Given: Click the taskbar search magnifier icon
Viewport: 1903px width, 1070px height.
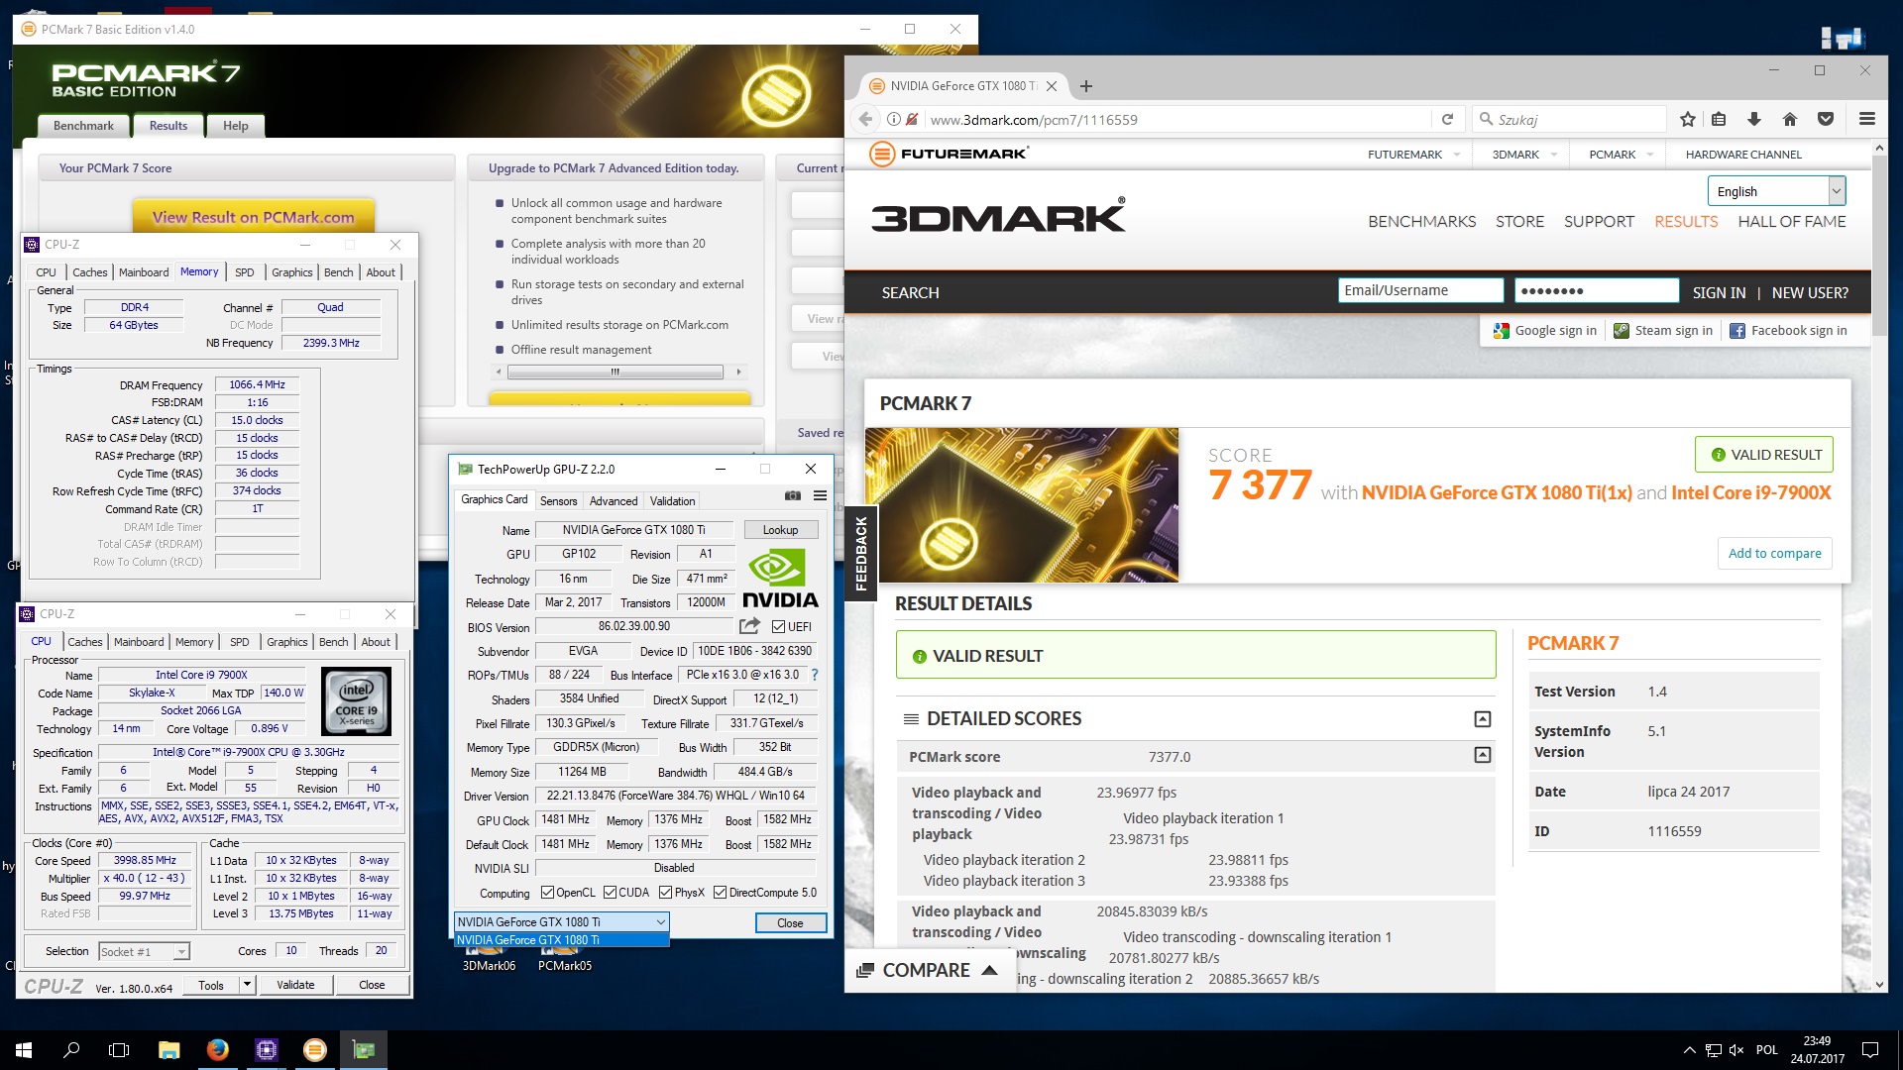Looking at the screenshot, I should [71, 1049].
